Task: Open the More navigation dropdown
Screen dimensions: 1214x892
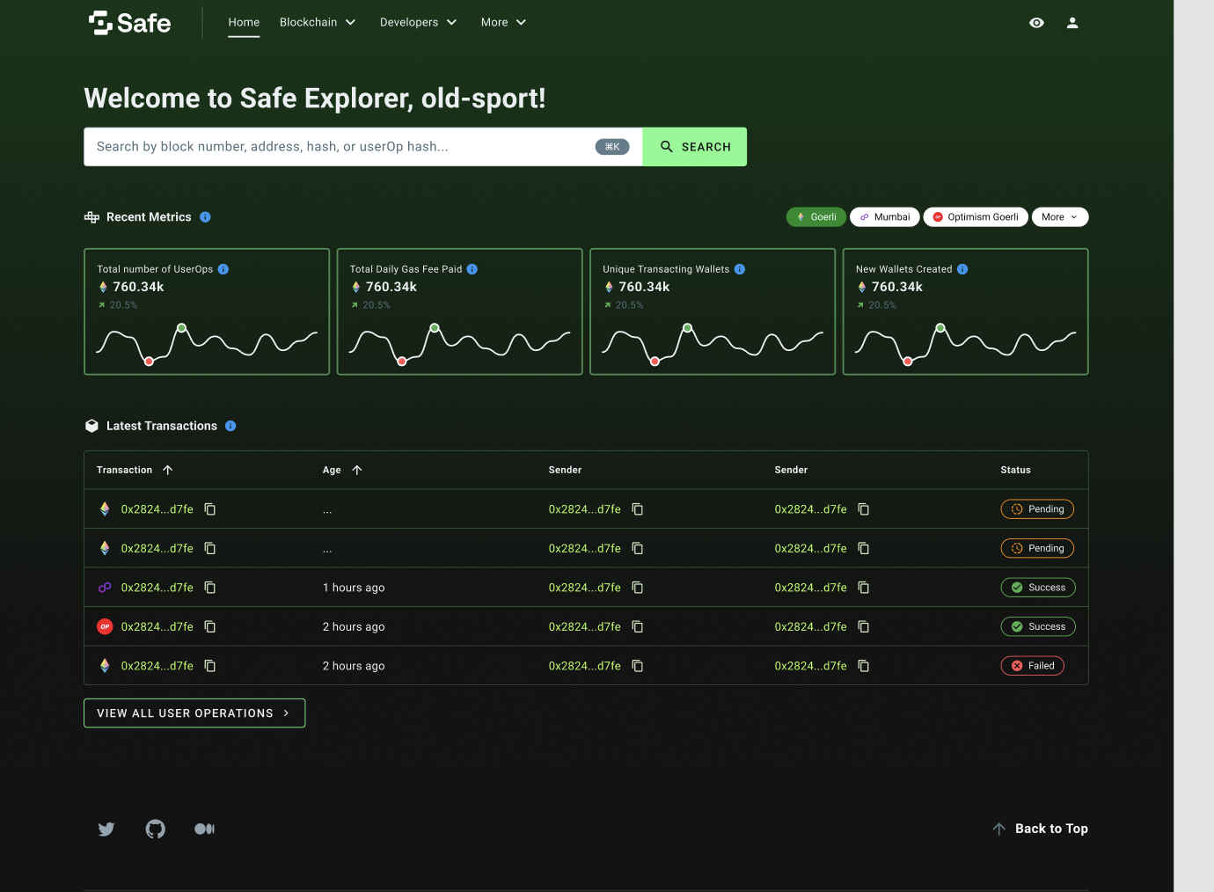Action: (503, 22)
